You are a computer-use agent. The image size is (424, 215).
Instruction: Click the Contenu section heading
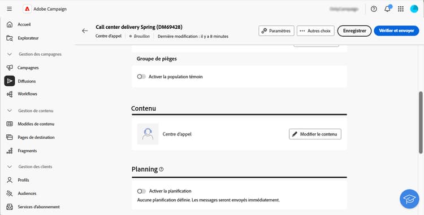(x=144, y=108)
